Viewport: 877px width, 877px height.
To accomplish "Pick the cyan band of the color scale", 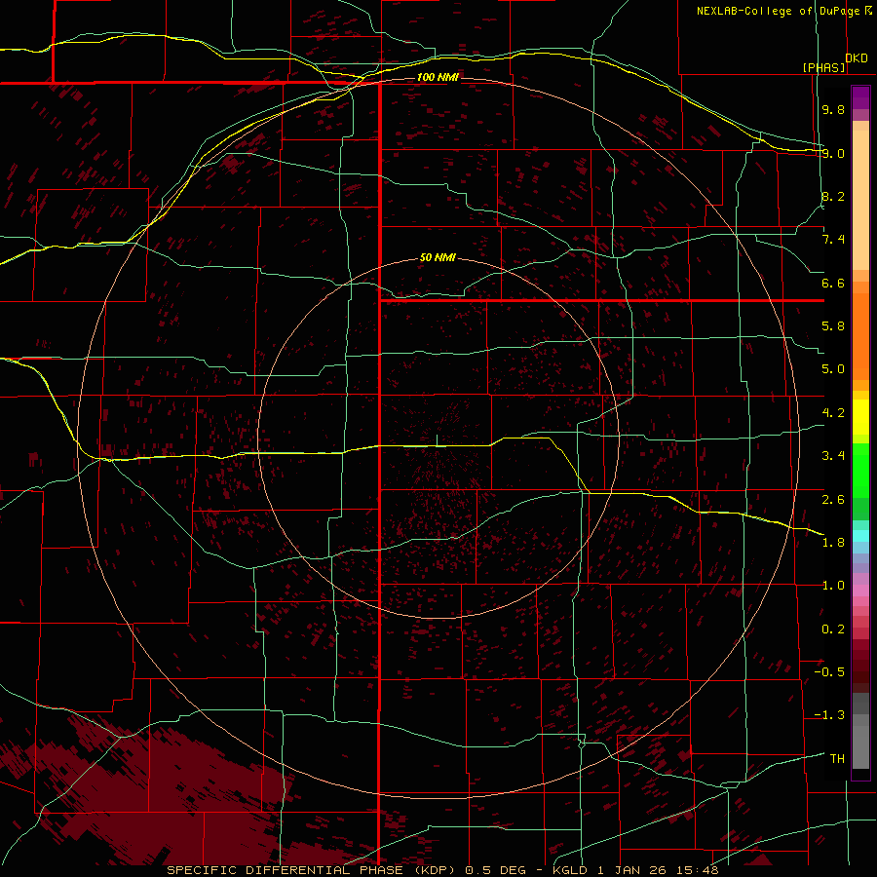I will coord(860,536).
